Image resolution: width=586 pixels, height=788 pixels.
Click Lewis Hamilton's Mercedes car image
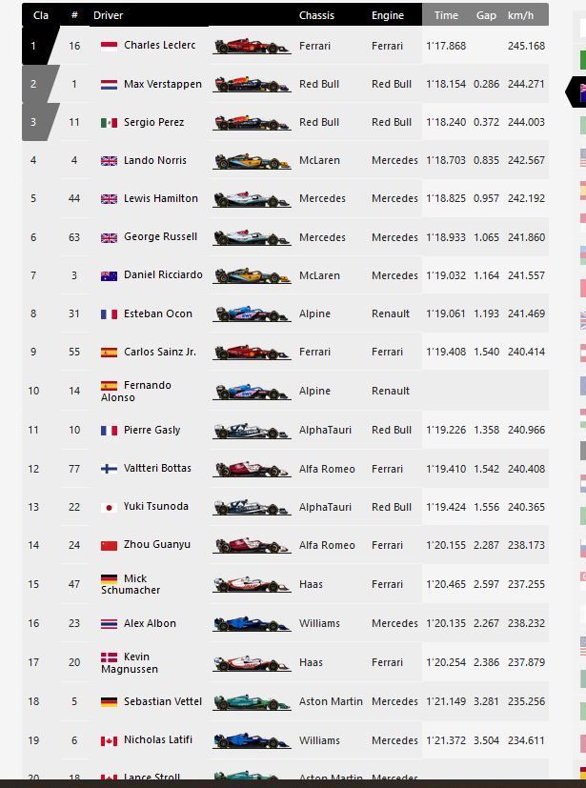click(251, 199)
